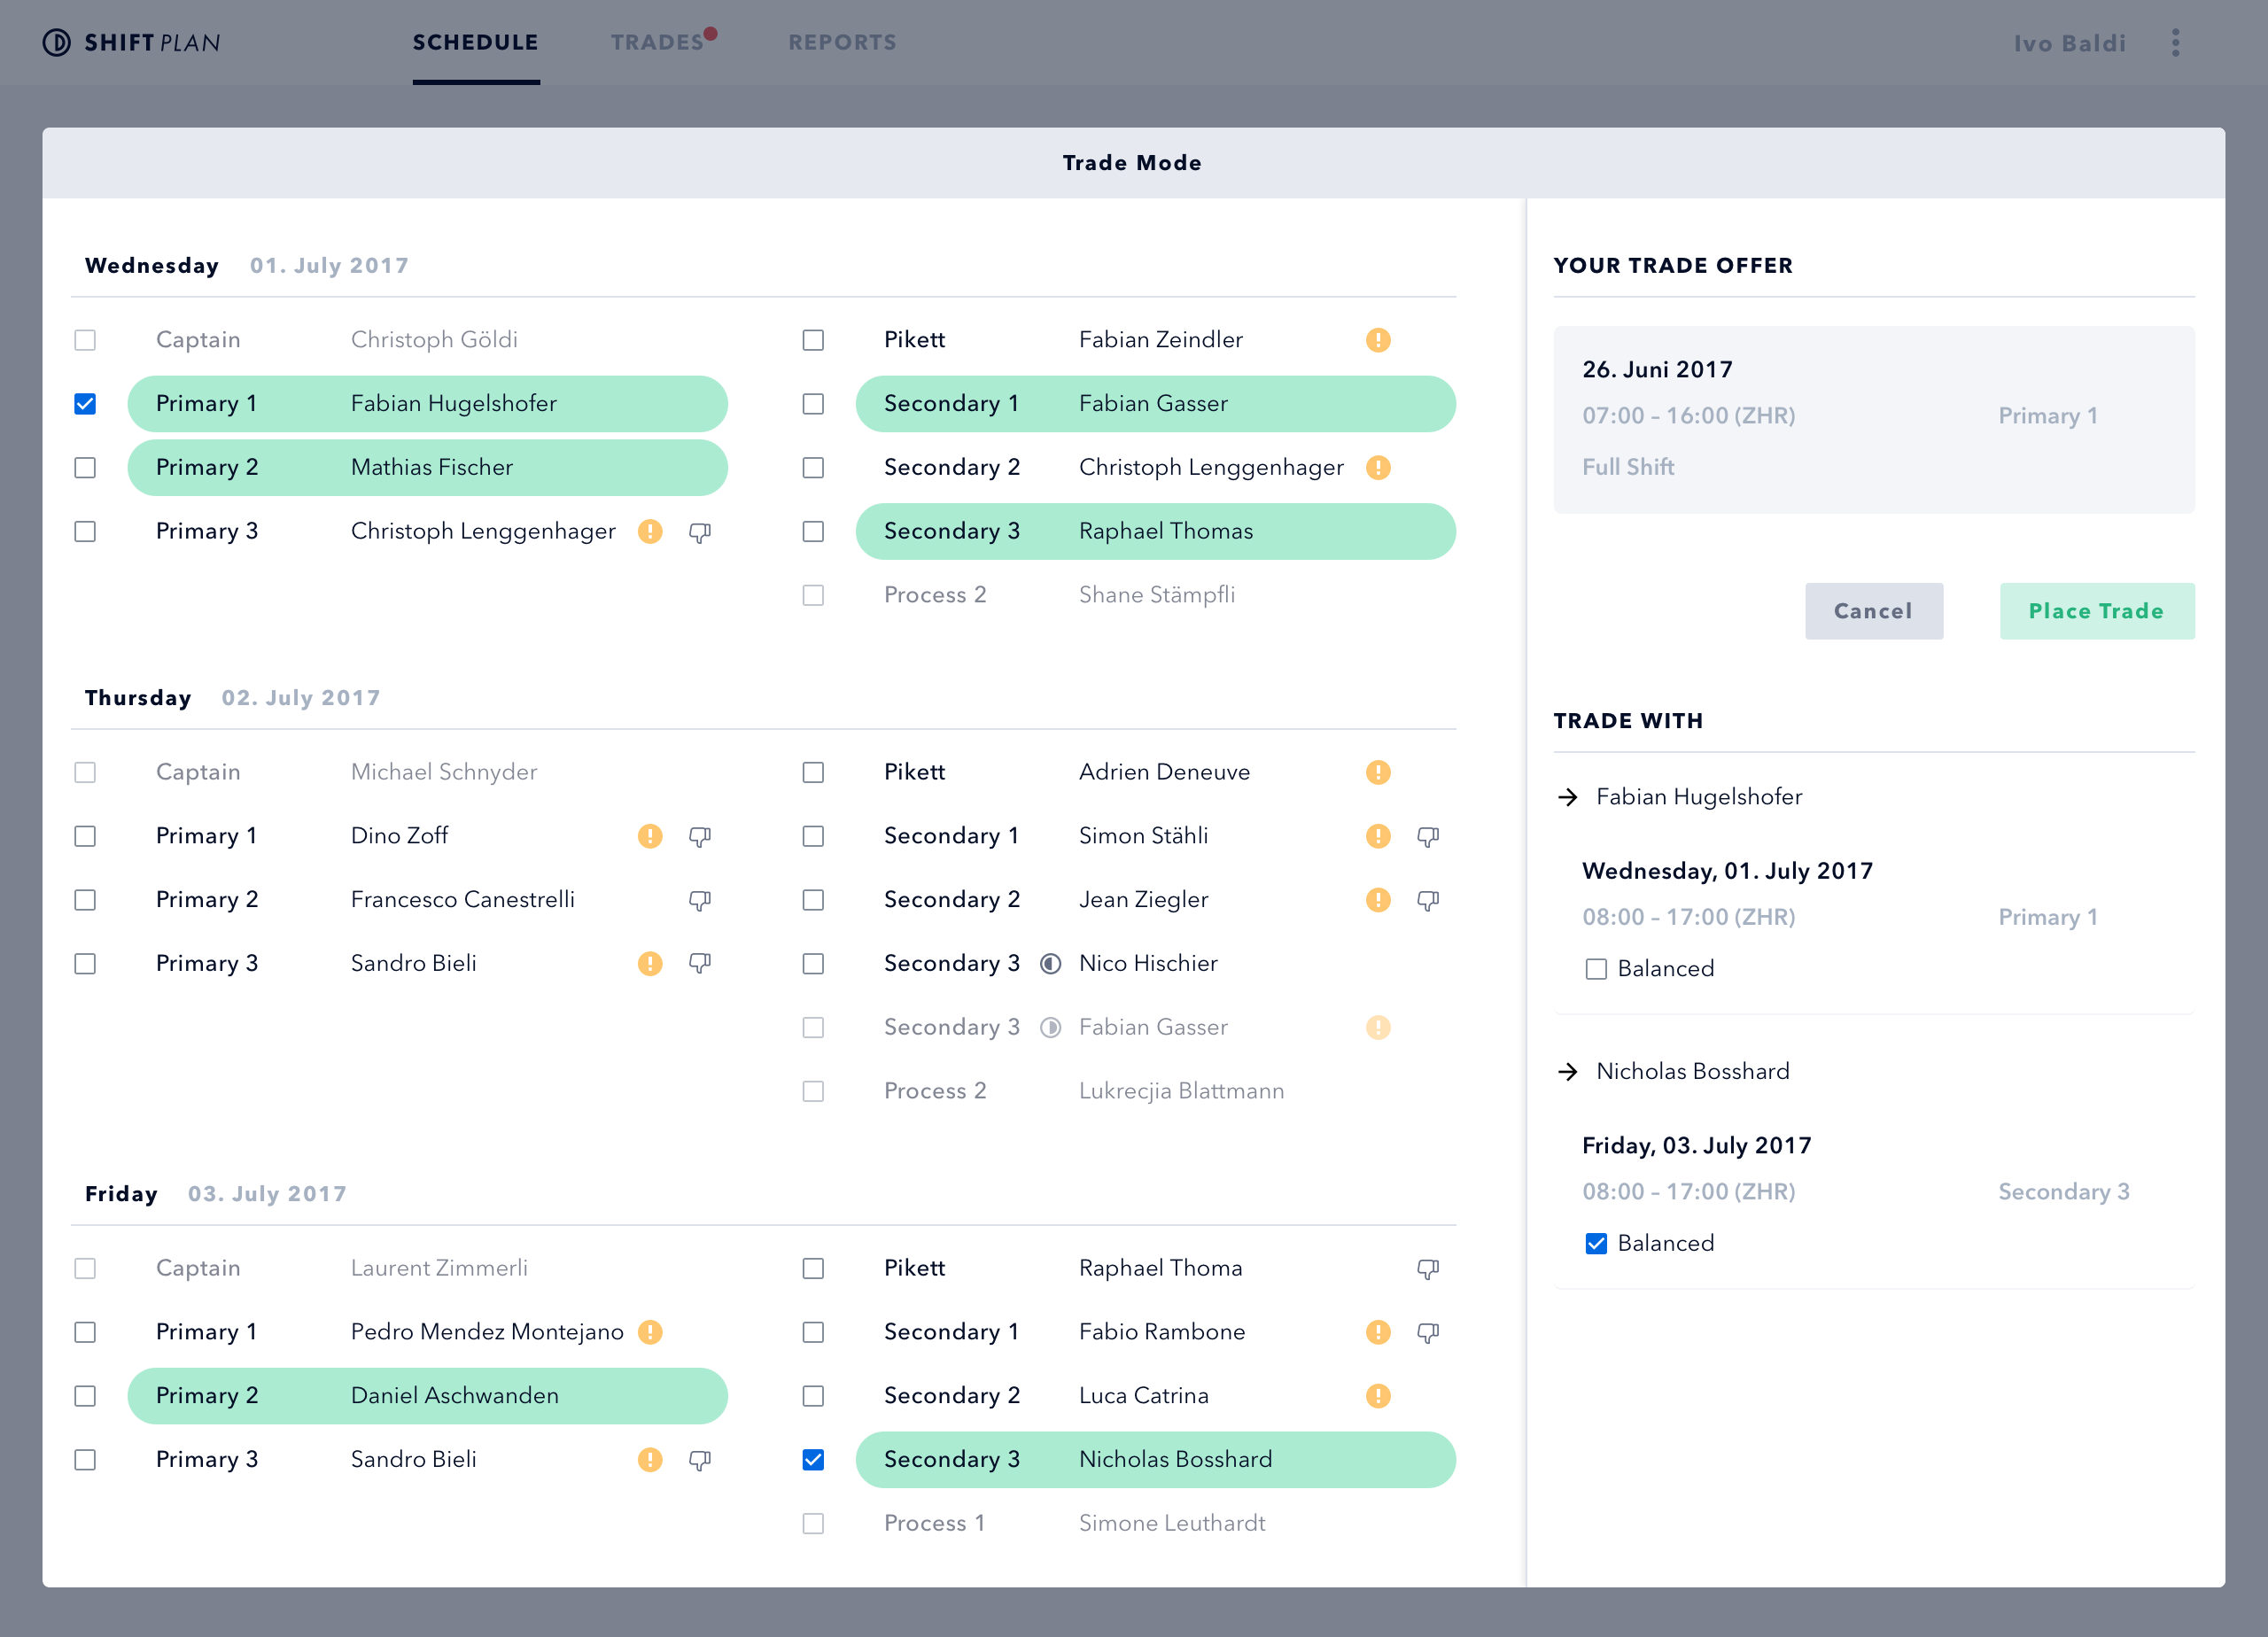The image size is (2268, 1637).
Task: Click warning icon beside Fabian Zeindler
Action: click(1378, 340)
